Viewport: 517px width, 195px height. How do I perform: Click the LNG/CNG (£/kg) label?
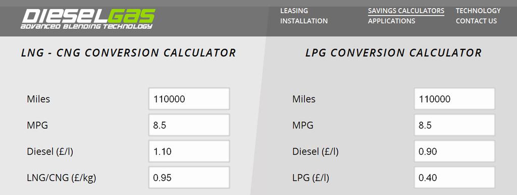(x=61, y=178)
